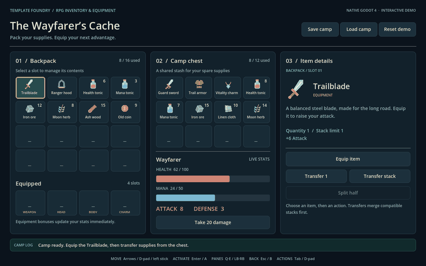
Task: Click the '4 slots' label
Action: point(134,183)
